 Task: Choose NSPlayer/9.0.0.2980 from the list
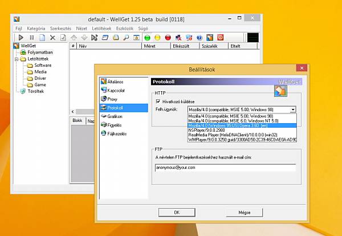pos(242,130)
